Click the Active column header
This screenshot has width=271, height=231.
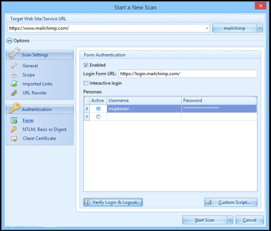[x=97, y=101]
